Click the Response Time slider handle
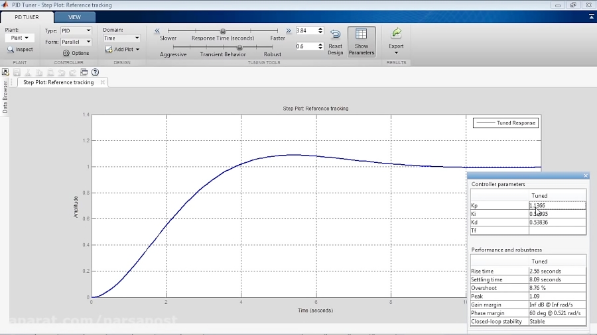This screenshot has height=335, width=597. 223,30
